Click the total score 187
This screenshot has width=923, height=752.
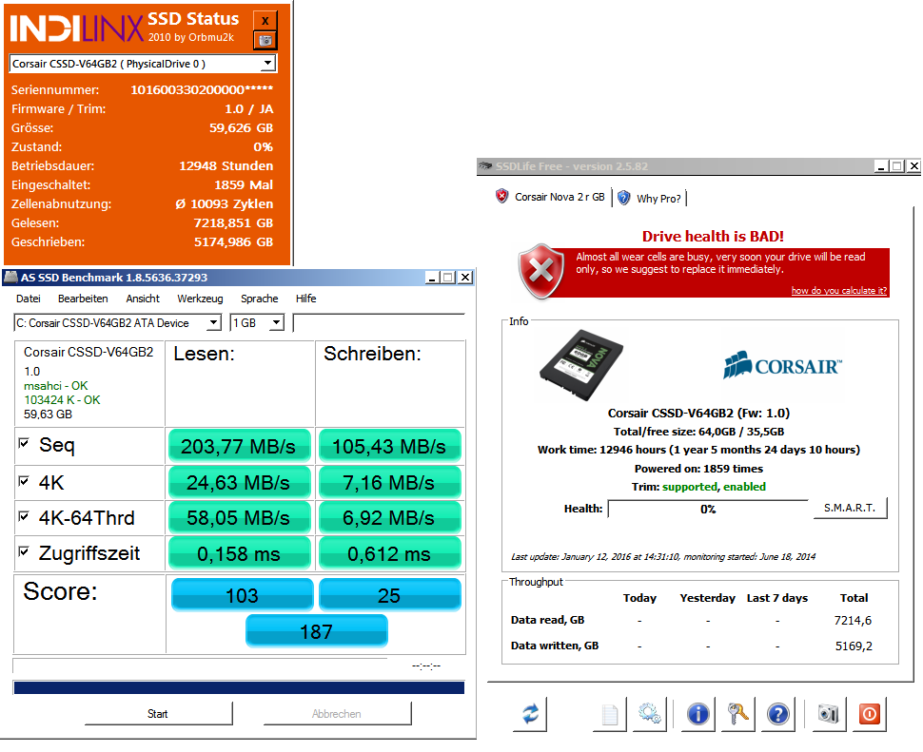coord(317,631)
